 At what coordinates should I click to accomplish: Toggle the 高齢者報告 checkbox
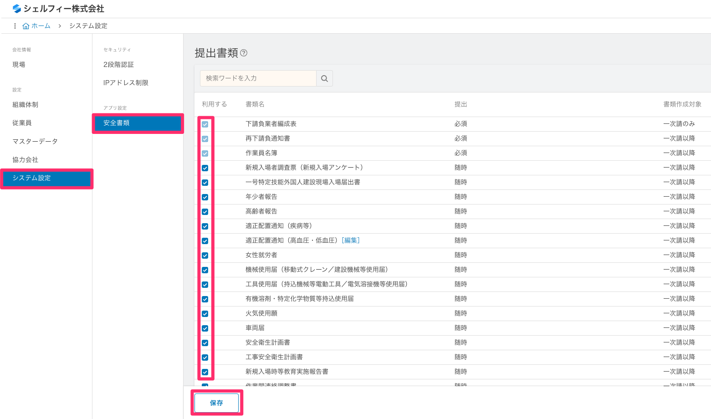(205, 211)
